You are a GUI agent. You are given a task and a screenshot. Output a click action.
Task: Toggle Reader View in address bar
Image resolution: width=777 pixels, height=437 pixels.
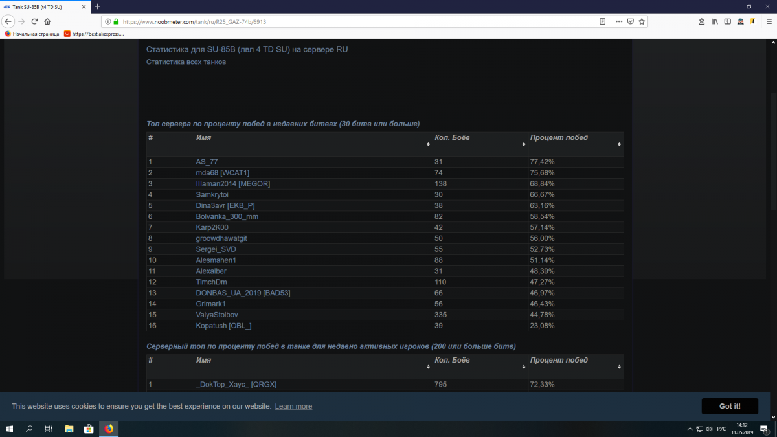[602, 21]
